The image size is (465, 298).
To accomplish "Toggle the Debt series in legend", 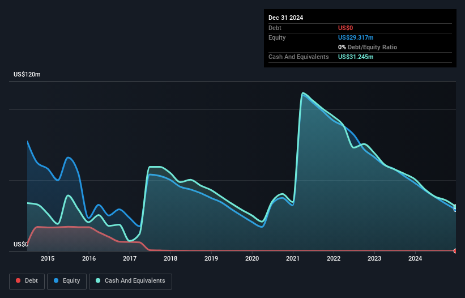I will coord(27,281).
